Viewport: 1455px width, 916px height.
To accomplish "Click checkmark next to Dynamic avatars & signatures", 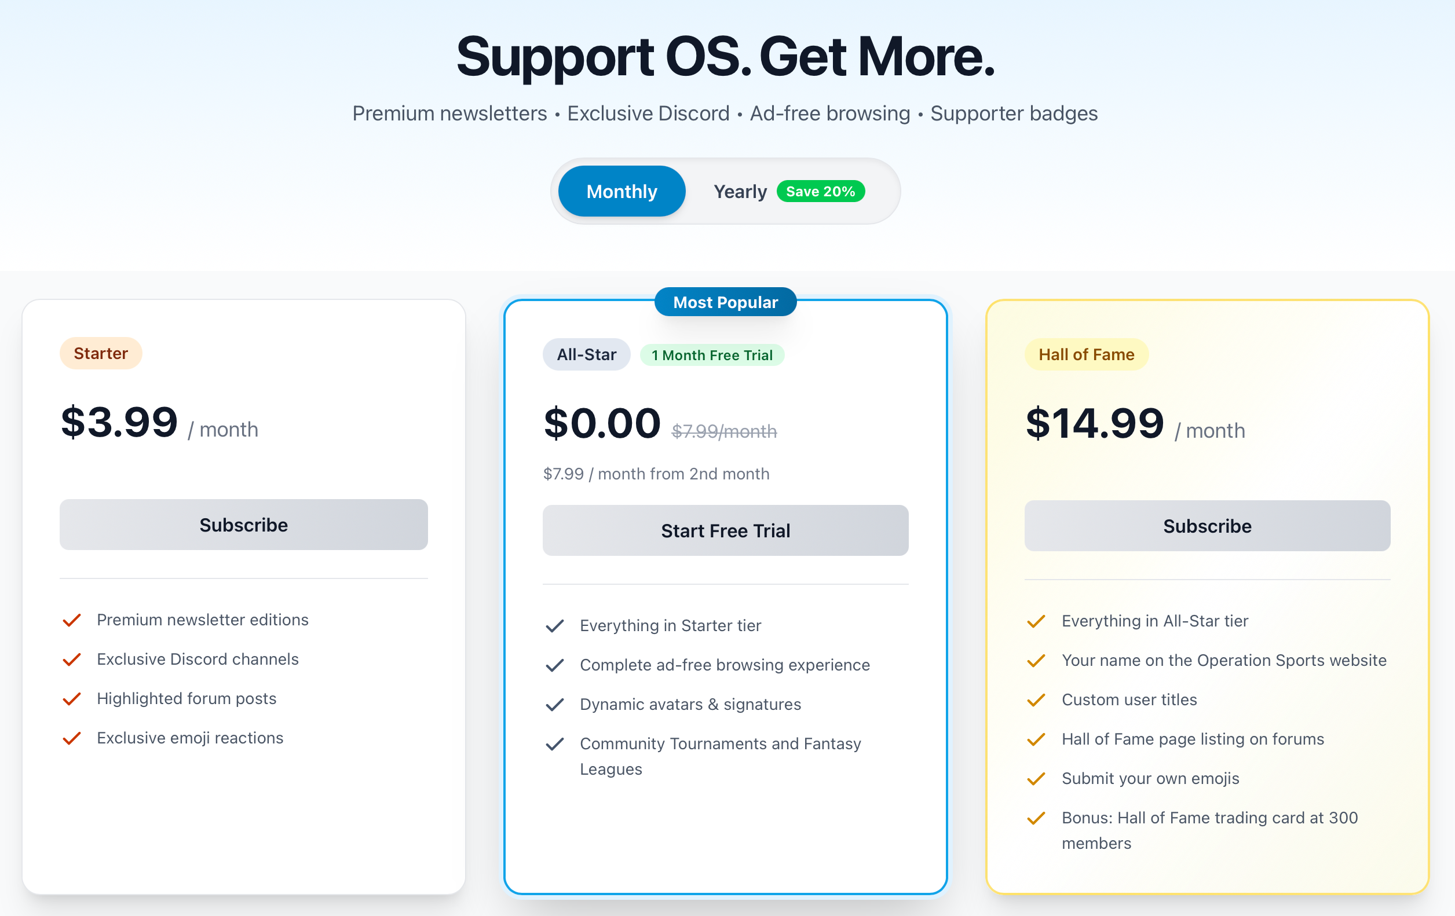I will pyautogui.click(x=555, y=705).
